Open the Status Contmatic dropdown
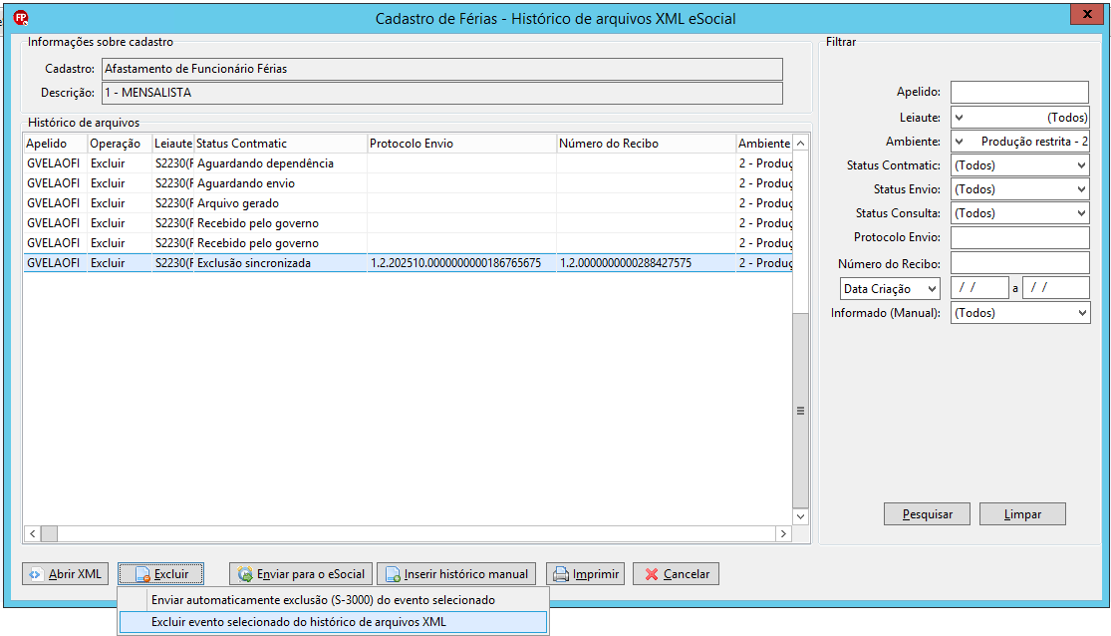The height and width of the screenshot is (636, 1111). tap(1081, 165)
